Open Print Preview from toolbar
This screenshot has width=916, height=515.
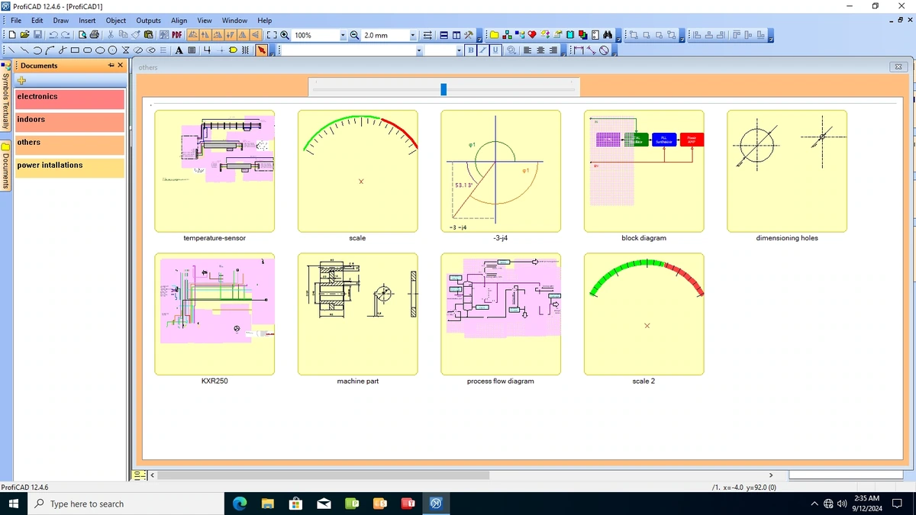[x=82, y=35]
